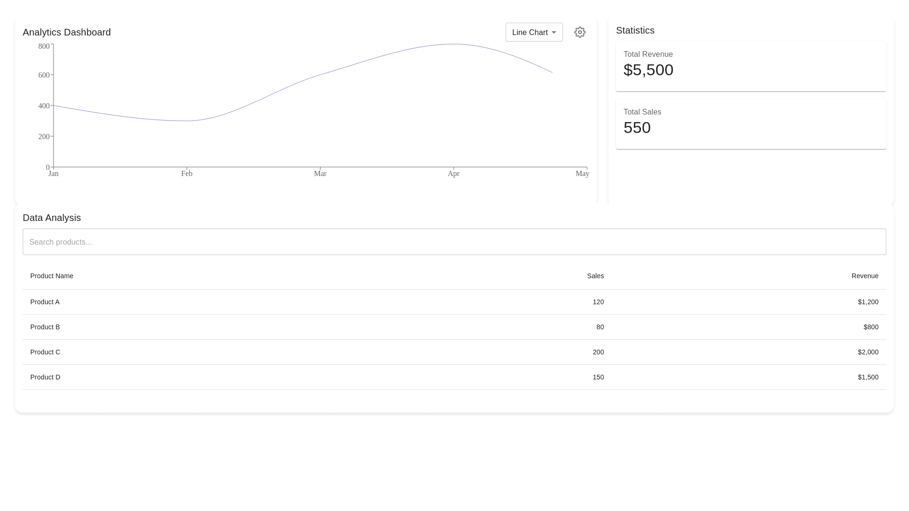Viewport: 909px width, 511px height.
Task: Select the Product D table row
Action: (x=45, y=377)
